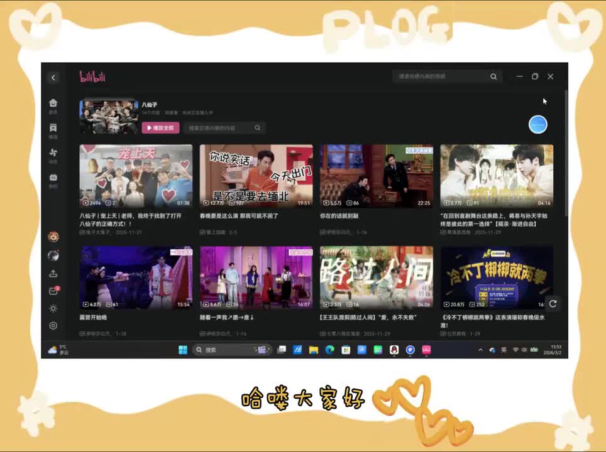Expand the hidden system tray icons chevron
Viewport: 606px width, 452px height.
coord(480,350)
